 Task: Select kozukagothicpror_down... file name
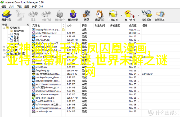click(x=48, y=77)
